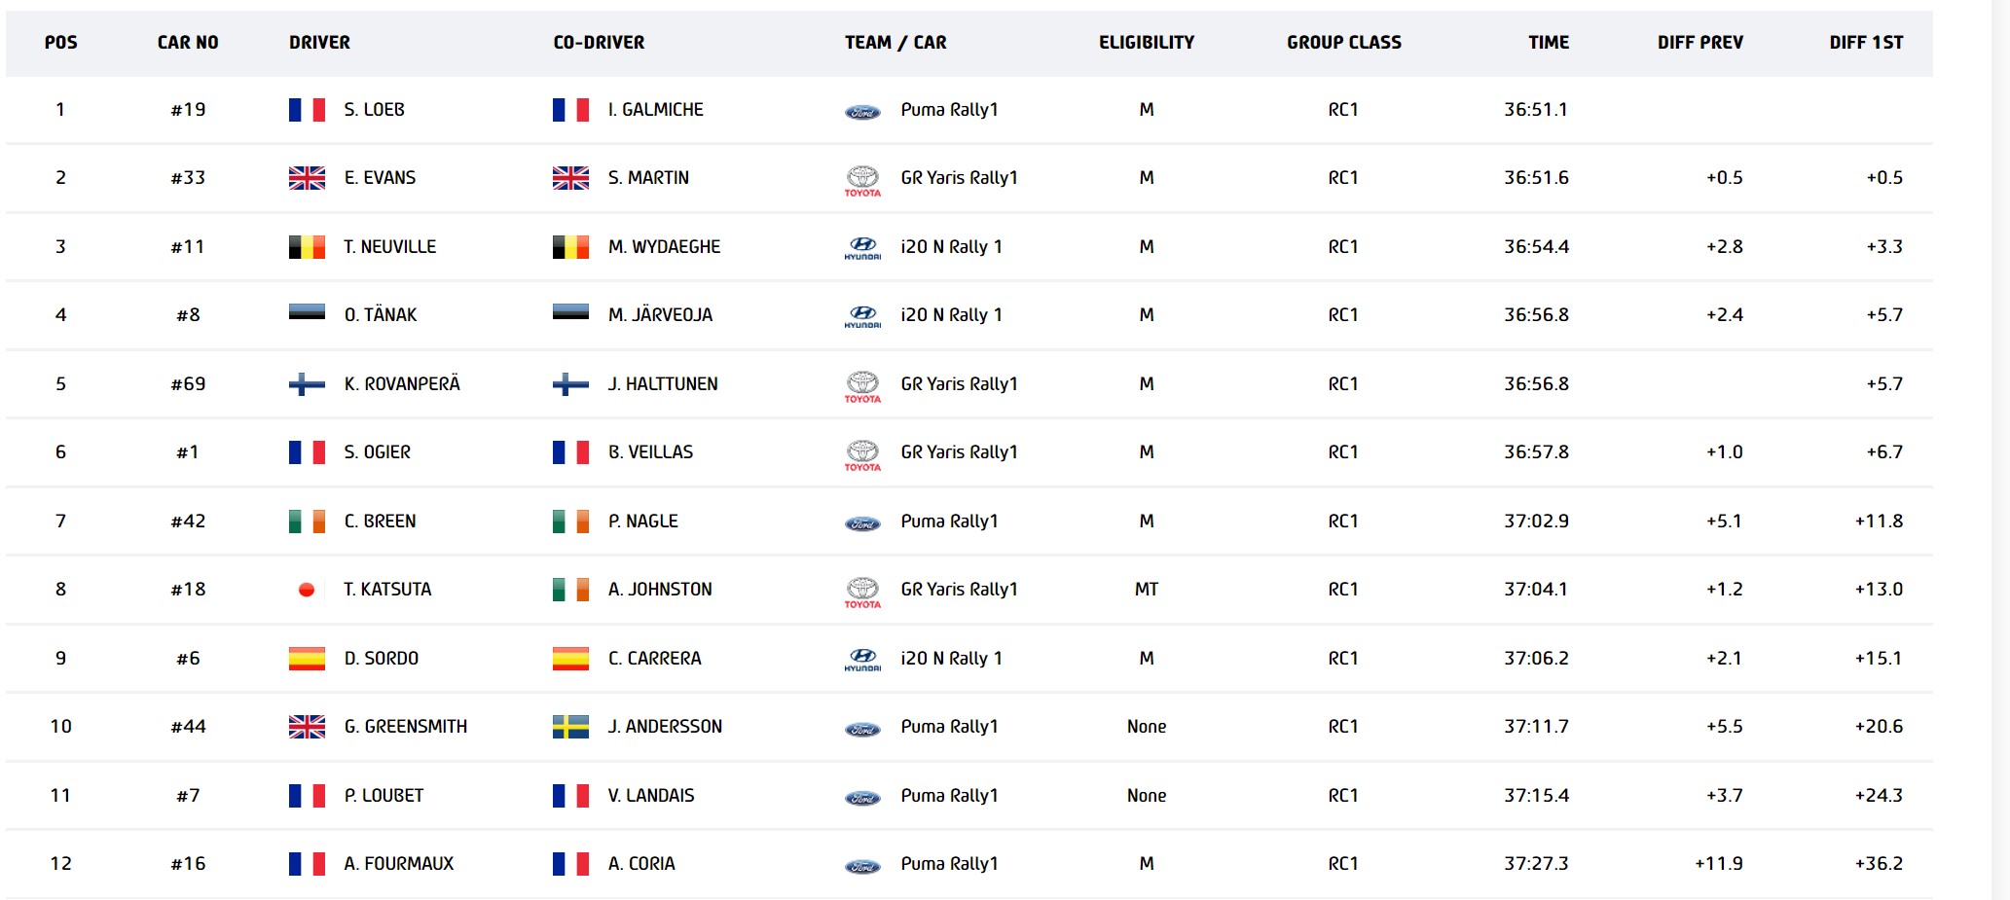Click the UK flag beside G. Greensmith
Image resolution: width=2010 pixels, height=900 pixels.
point(307,727)
